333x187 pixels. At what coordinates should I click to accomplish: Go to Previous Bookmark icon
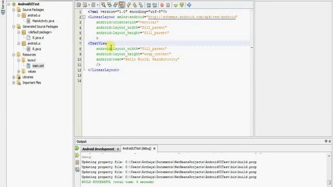click(129, 5)
